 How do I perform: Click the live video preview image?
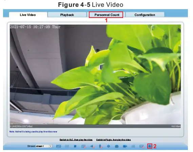tap(95, 76)
